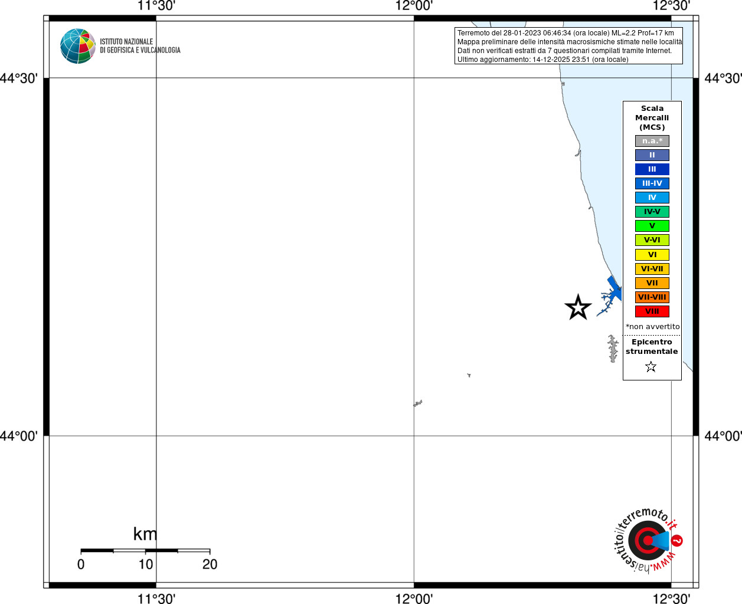This screenshot has width=742, height=604.
Task: Click the scale bar 10 label
Action: [146, 564]
